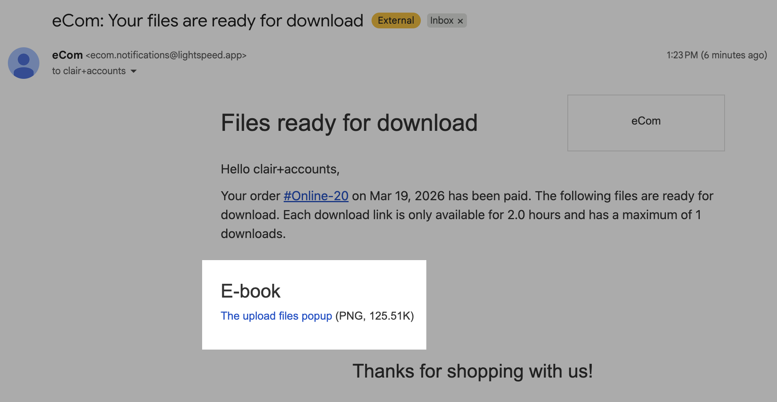Click the subject eCom: Your files are ready for download
Viewport: 777px width, 402px height.
[208, 21]
